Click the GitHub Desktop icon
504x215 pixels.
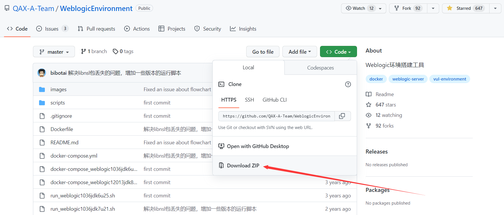tap(221, 146)
